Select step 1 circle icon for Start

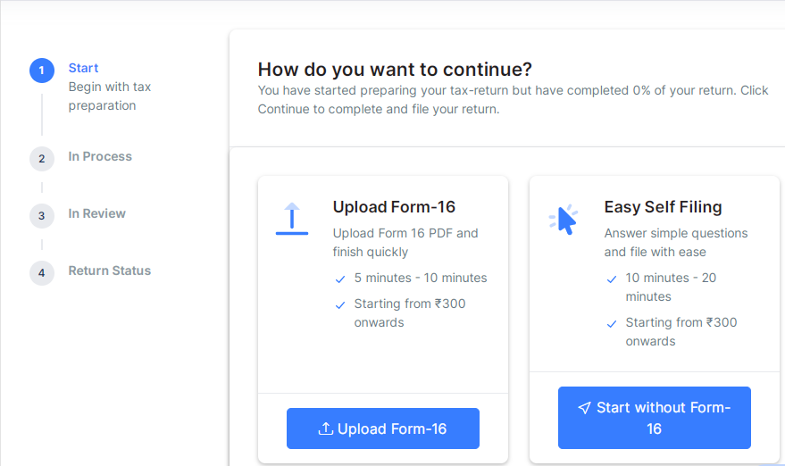(42, 71)
